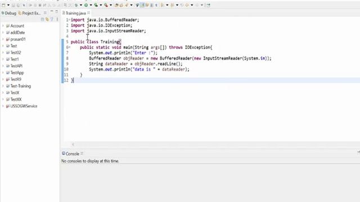Click the Save All toolbar icon
The image size is (360, 202).
click(18, 5)
